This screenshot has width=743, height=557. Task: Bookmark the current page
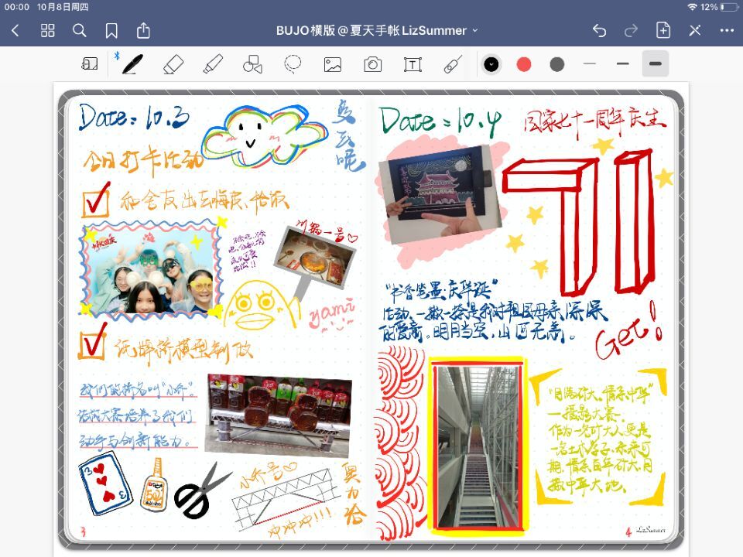tap(111, 30)
